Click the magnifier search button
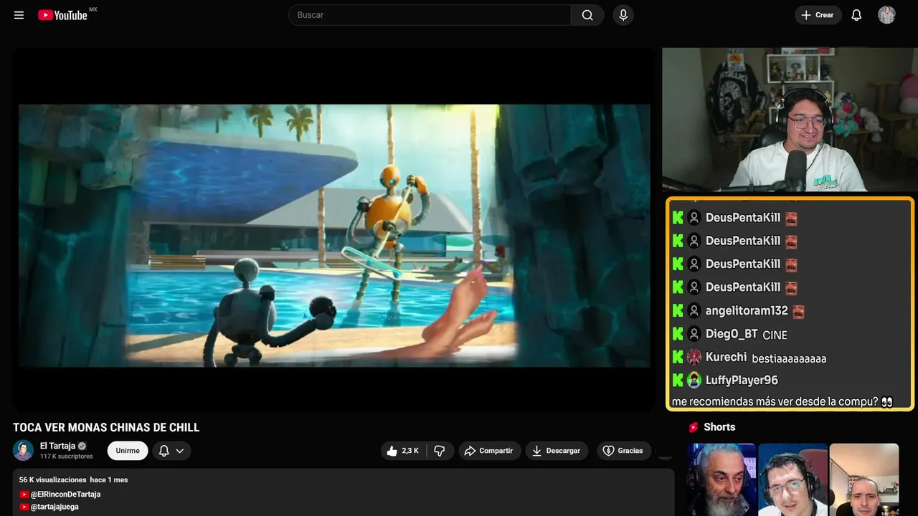 (x=587, y=15)
